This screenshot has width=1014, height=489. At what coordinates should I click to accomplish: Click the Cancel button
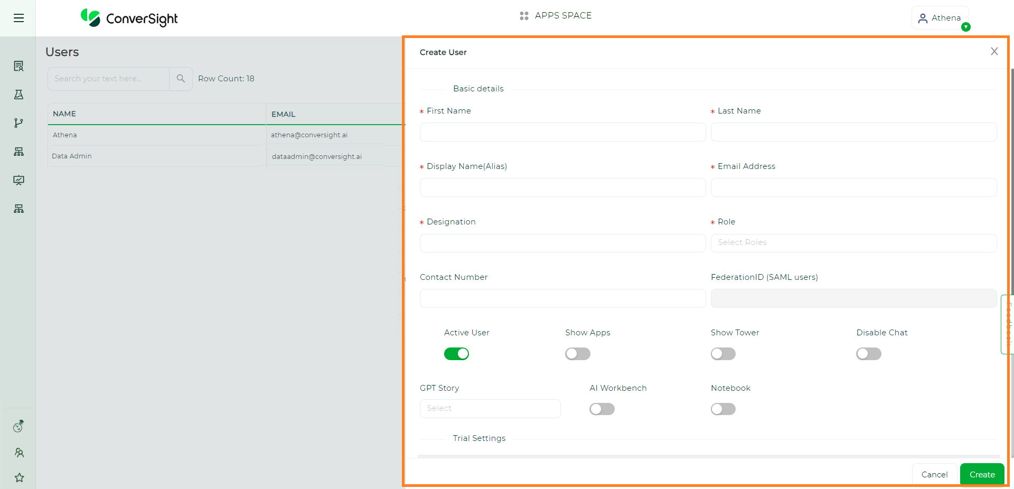[x=934, y=475]
